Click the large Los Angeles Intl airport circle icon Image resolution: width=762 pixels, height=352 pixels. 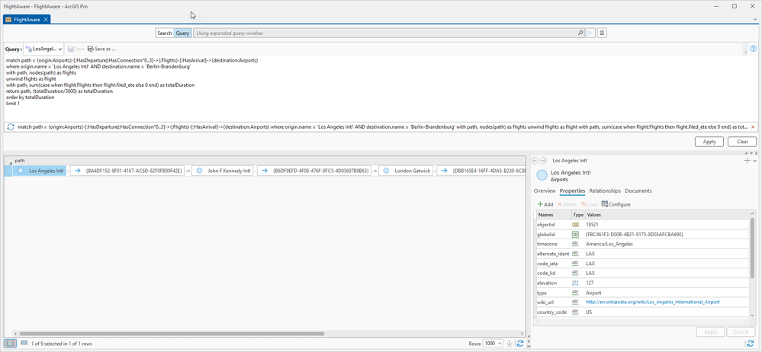542,175
